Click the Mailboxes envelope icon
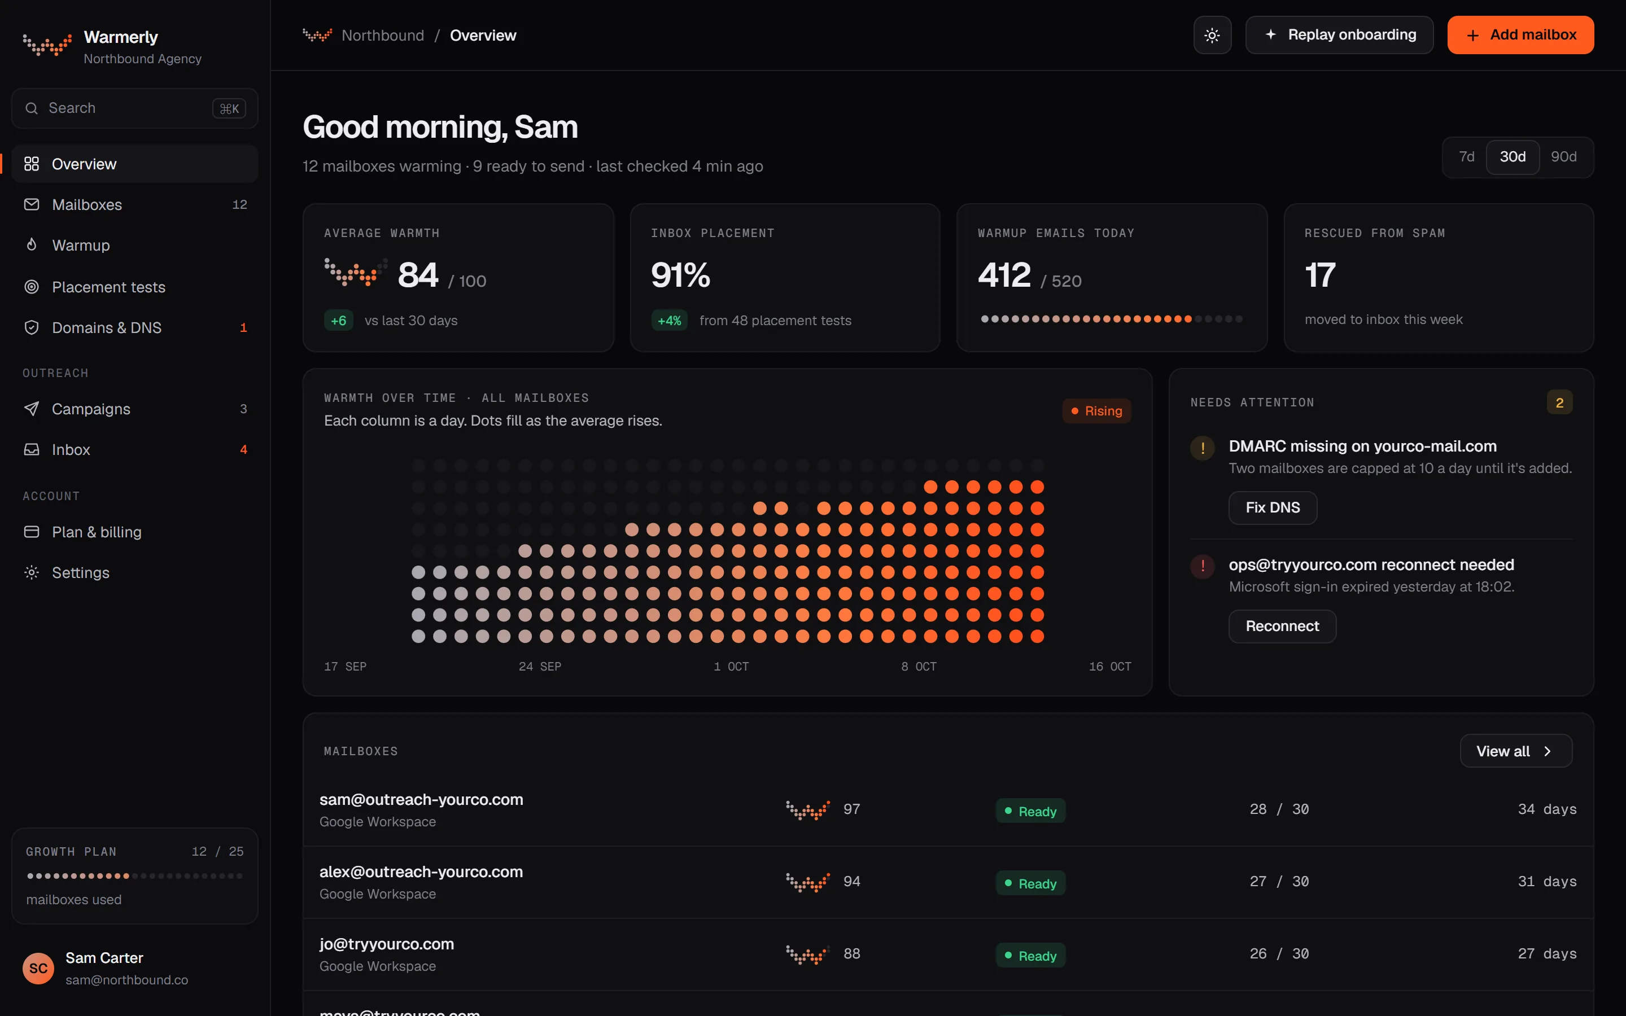 [x=32, y=204]
